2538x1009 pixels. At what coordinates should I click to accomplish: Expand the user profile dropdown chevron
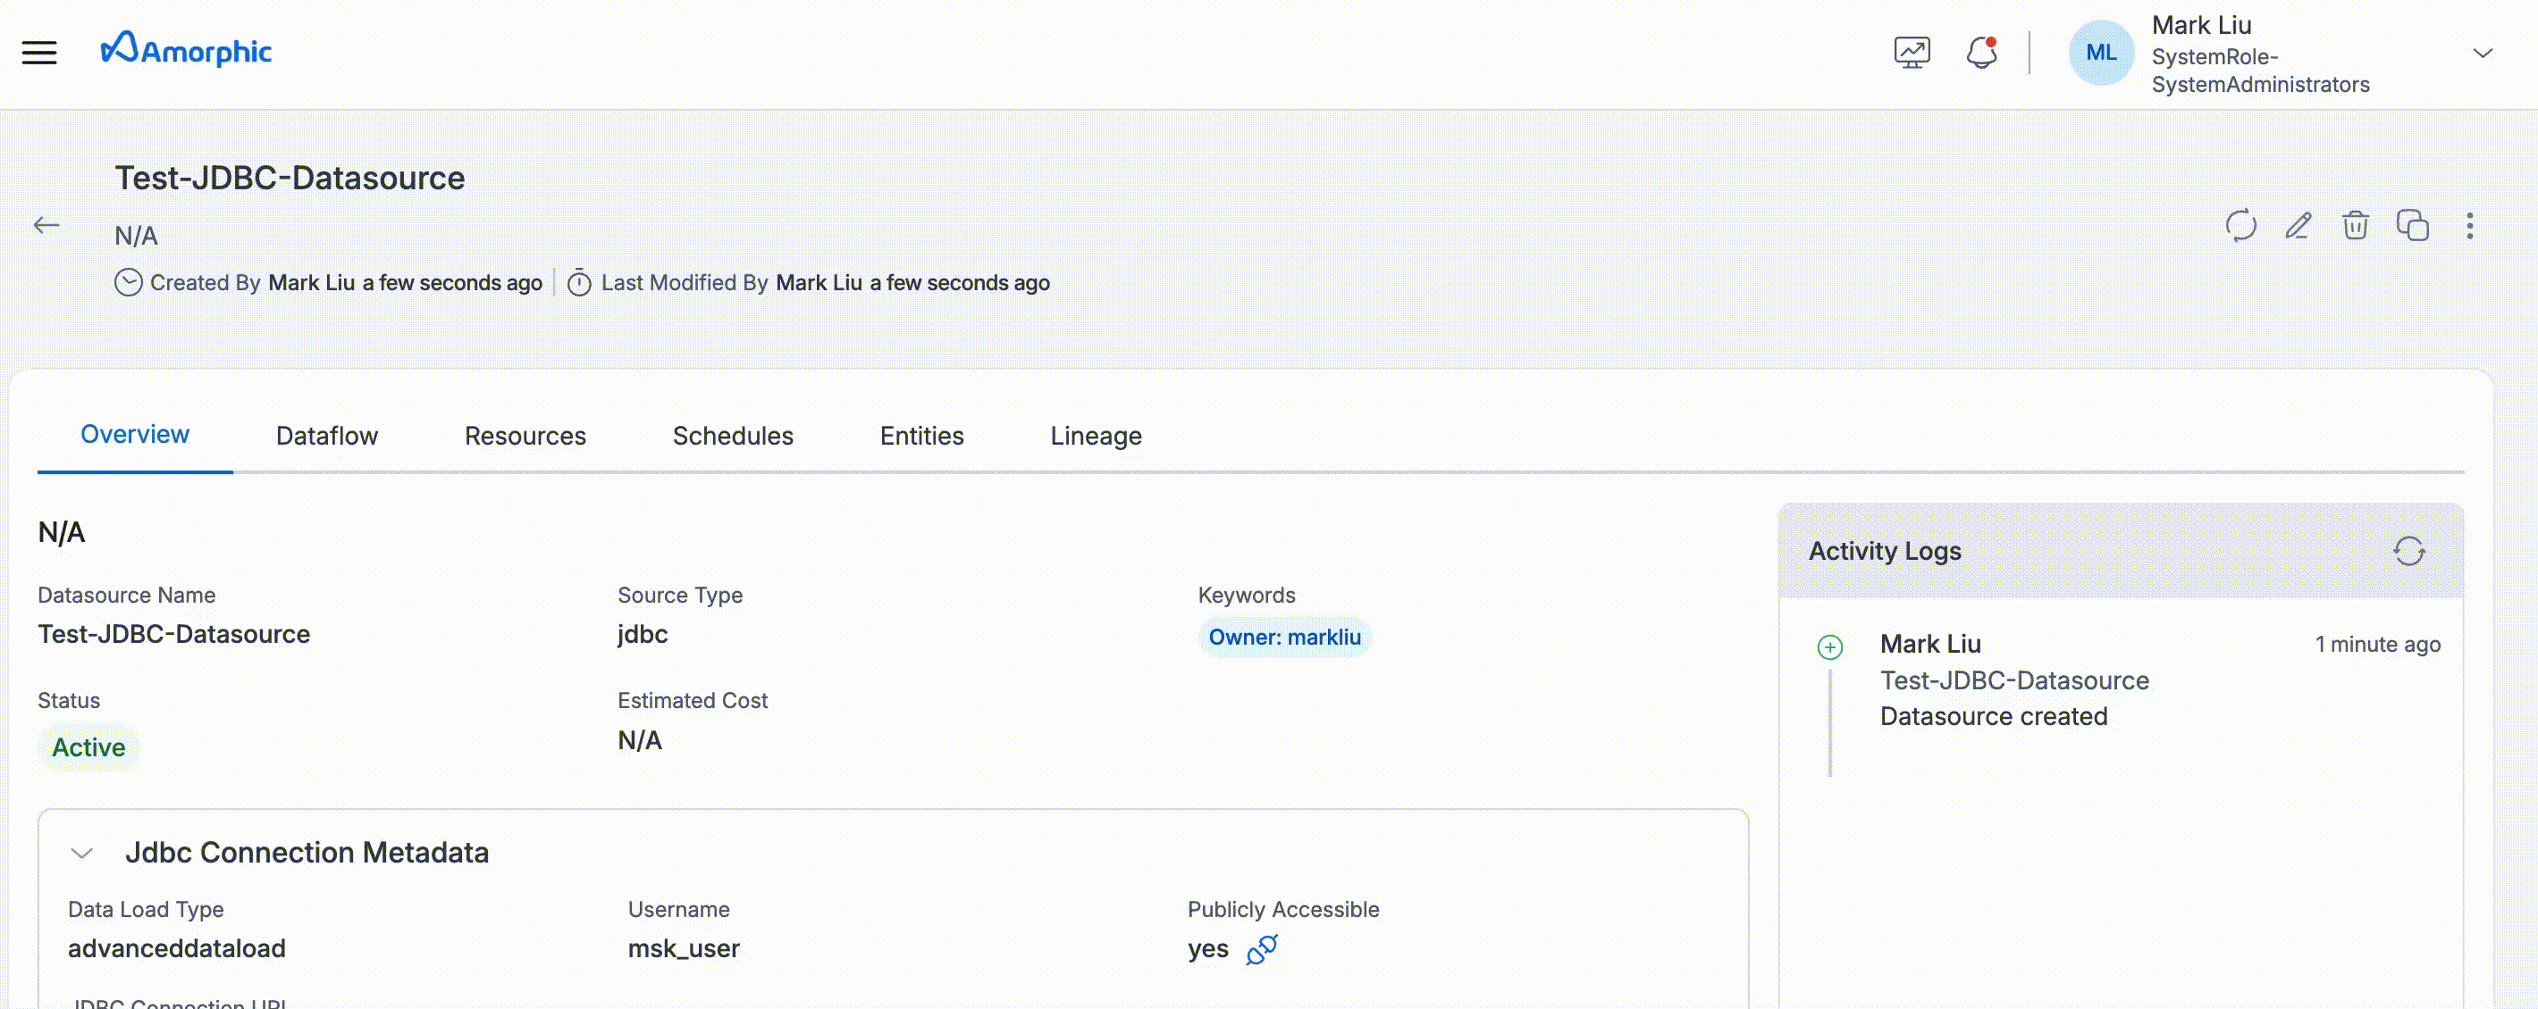click(x=2482, y=54)
